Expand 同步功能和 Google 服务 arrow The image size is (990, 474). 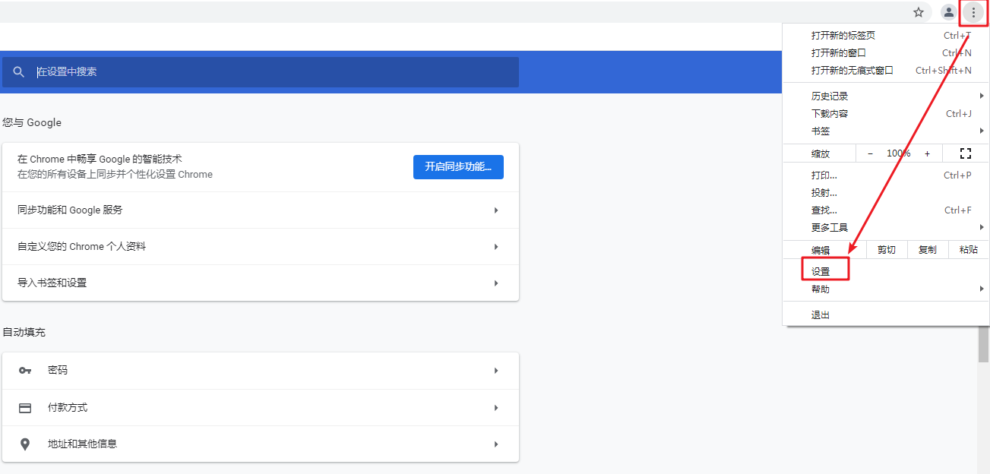click(496, 210)
